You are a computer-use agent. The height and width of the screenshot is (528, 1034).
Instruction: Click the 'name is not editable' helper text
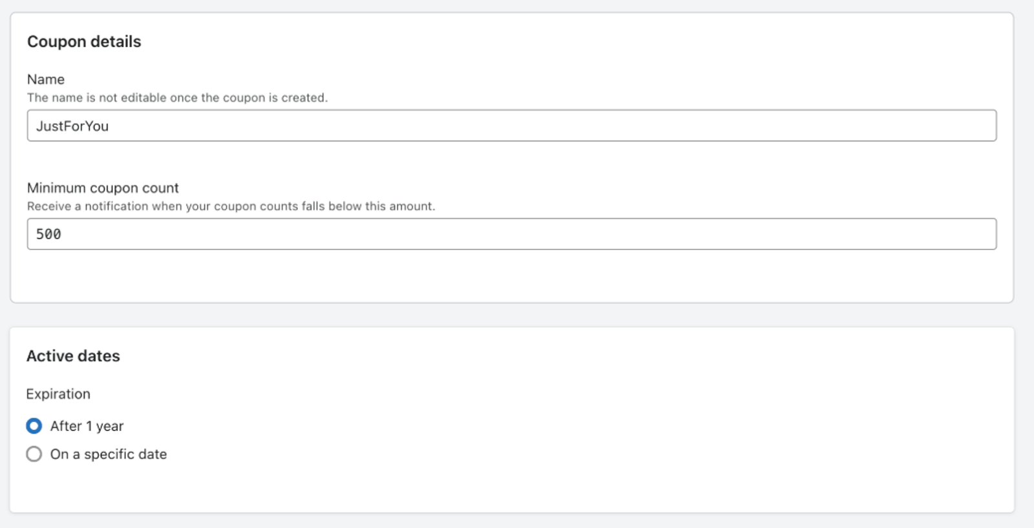(177, 98)
